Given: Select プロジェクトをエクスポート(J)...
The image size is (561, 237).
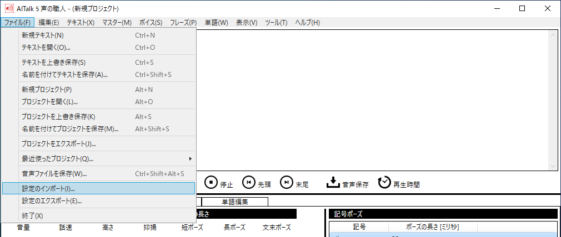Looking at the screenshot, I should [98, 144].
